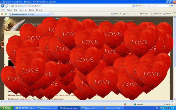Click the Домой home icon
176x110 pixels.
(x=115, y=14)
